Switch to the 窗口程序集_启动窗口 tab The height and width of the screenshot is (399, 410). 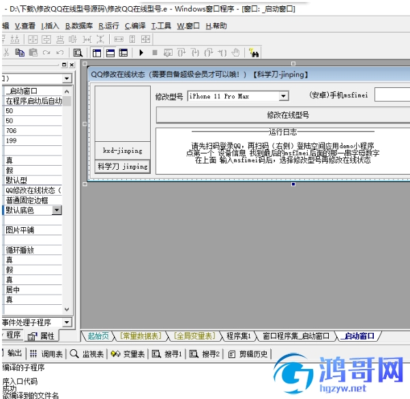(x=296, y=336)
